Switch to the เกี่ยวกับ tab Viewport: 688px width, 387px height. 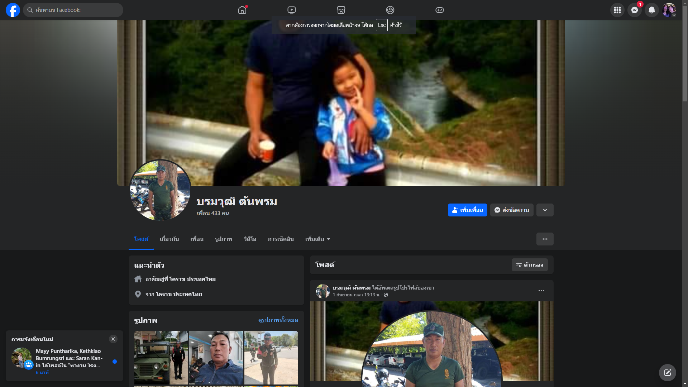click(x=169, y=239)
